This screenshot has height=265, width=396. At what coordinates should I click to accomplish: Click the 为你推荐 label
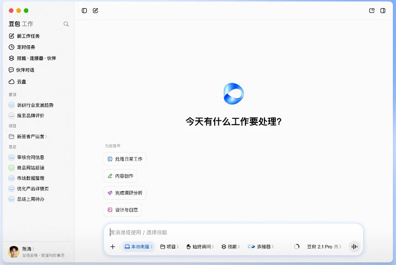112,146
